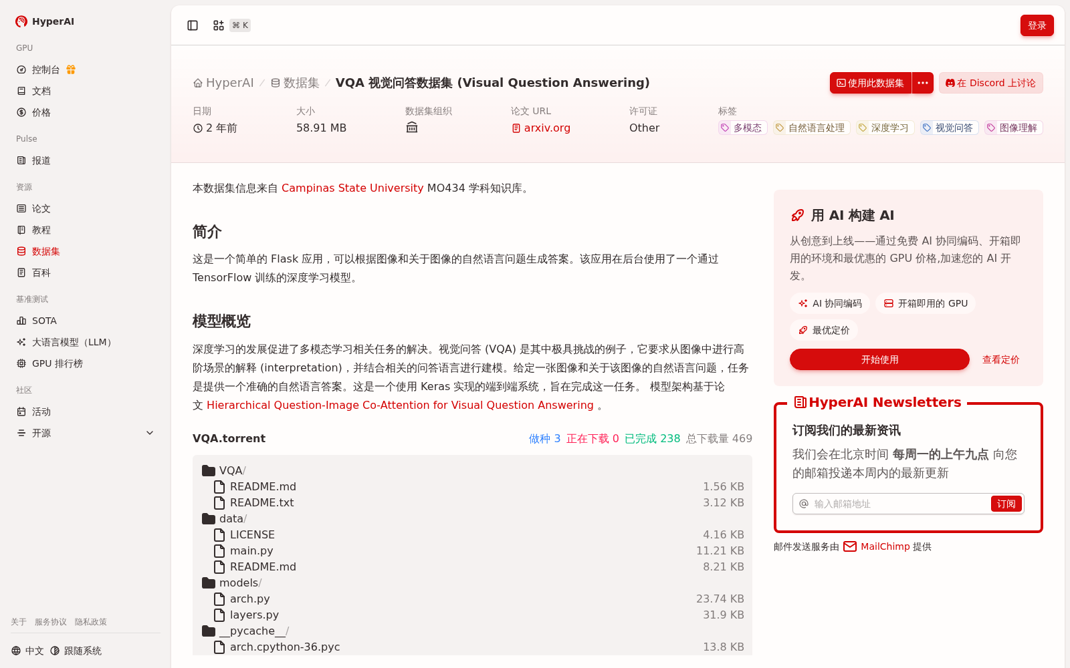Viewport: 1070px width, 668px height.
Task: Click HyperAI Newsletters heading icon
Action: [x=800, y=402]
